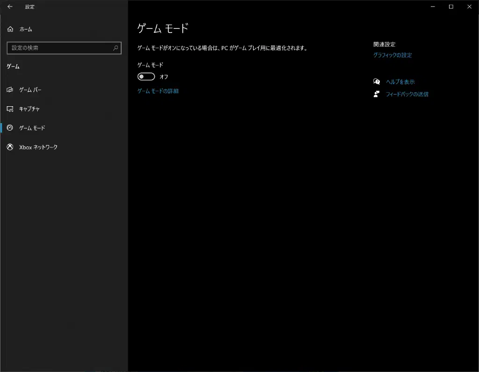Viewport: 479px width, 372px height.
Task: Minimize the 設定 window
Action: 432,7
